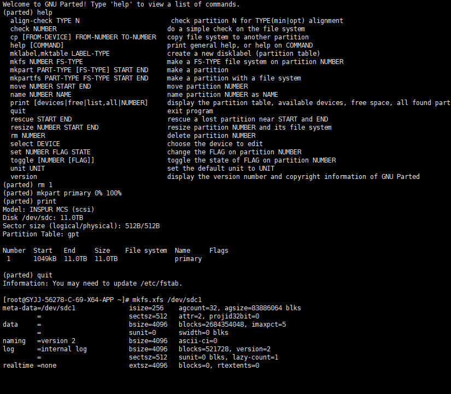
Task: Click the 'align-check TYPE N' help entry
Action: pos(45,21)
